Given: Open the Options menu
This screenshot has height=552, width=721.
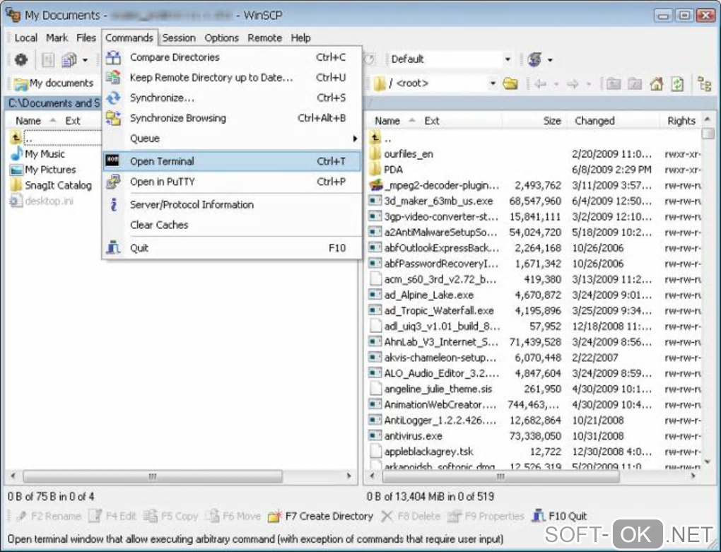Looking at the screenshot, I should tap(222, 37).
